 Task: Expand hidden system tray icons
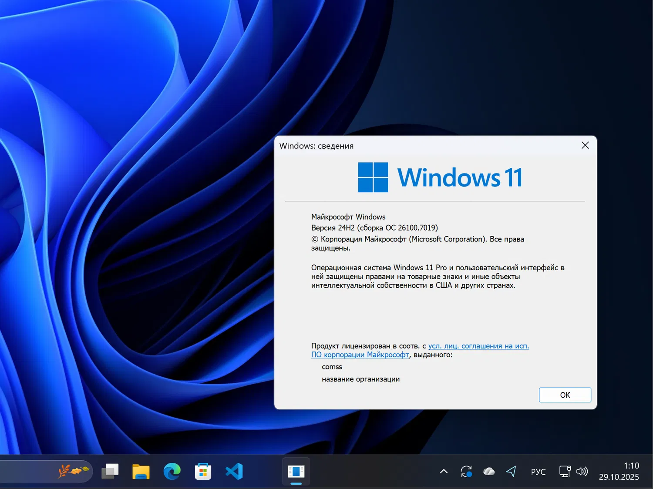pos(443,471)
